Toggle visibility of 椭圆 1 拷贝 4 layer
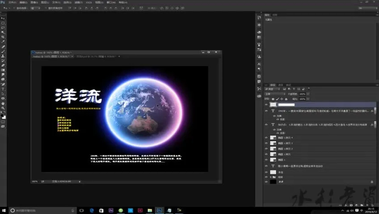The width and height of the screenshot is (379, 214). point(266,137)
